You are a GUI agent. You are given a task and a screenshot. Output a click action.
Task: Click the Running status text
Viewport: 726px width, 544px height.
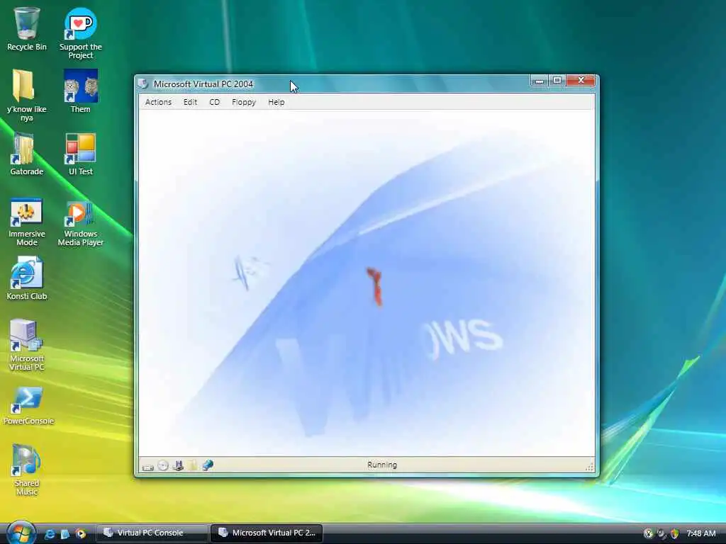tap(382, 465)
